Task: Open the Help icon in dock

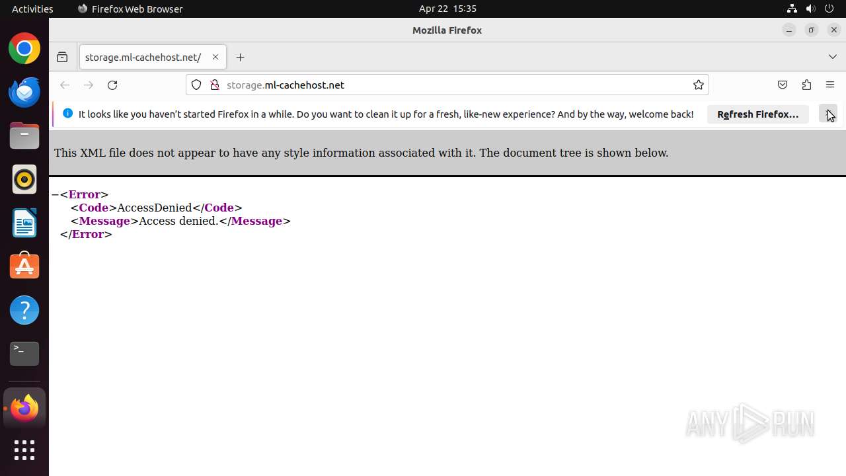Action: pyautogui.click(x=24, y=310)
